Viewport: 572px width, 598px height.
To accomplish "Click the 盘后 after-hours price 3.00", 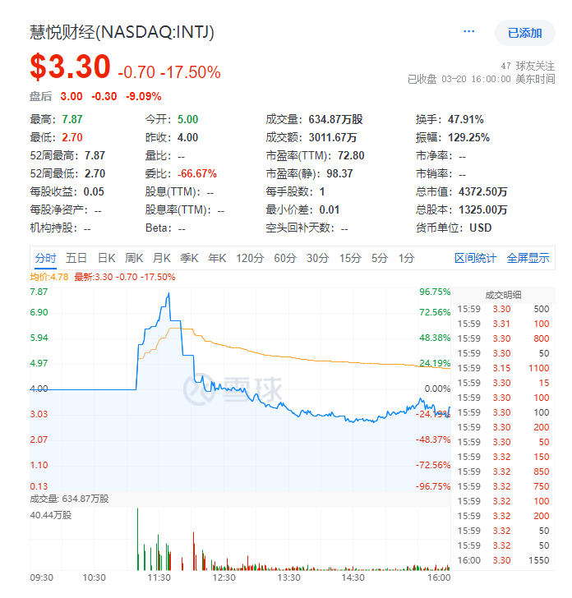I will point(71,96).
